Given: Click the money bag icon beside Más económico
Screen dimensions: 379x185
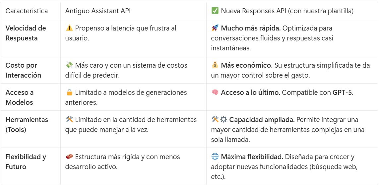Looking at the screenshot, I should point(215,65).
